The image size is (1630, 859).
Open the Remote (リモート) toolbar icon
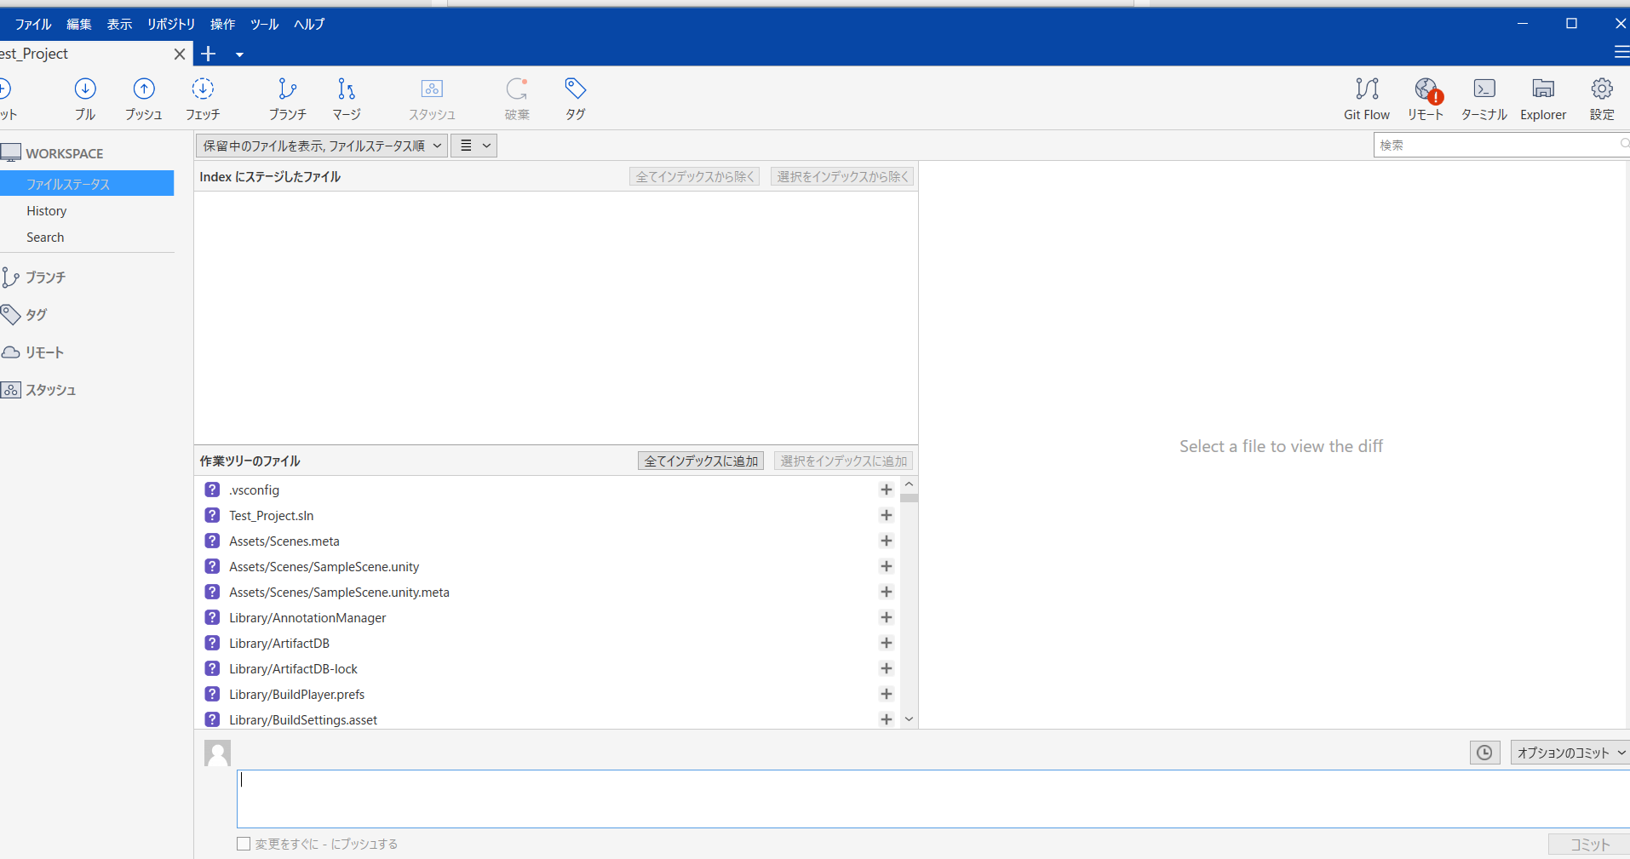tap(1426, 99)
